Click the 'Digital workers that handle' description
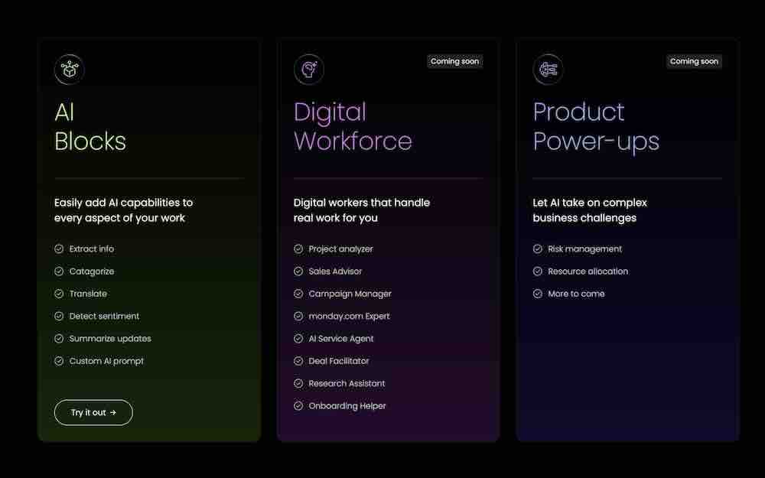 click(362, 210)
